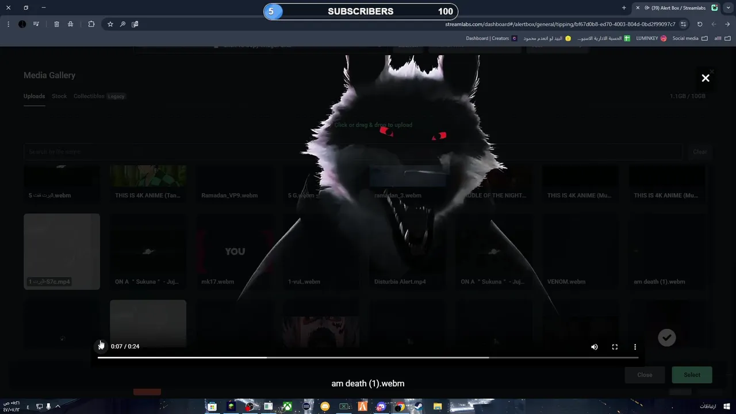This screenshot has height=414, width=736.
Task: Close the video preview with the X icon
Action: 706,78
